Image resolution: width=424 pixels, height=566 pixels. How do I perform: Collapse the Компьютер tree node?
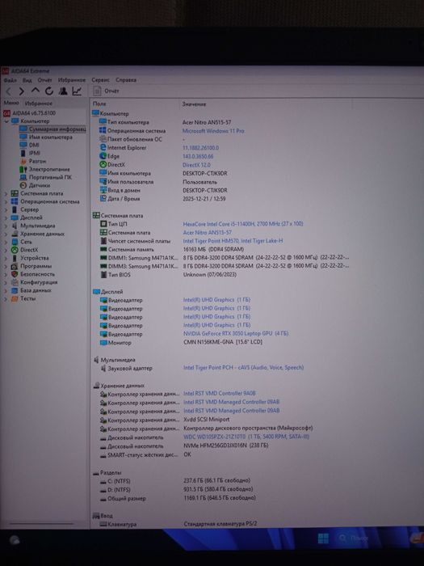tap(6, 121)
